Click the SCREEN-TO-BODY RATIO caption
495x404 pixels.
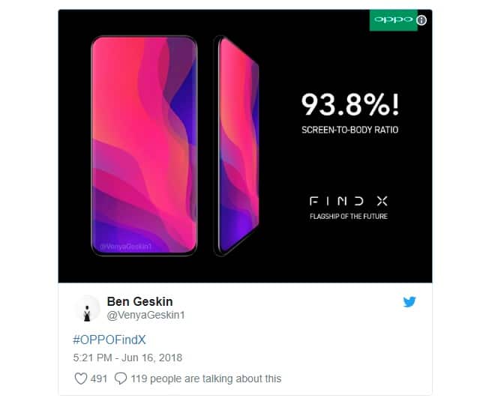(x=349, y=130)
